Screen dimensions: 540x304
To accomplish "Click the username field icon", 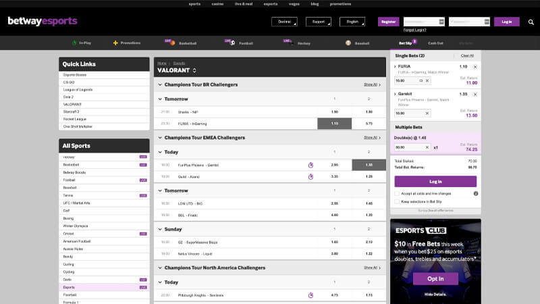I will (x=441, y=22).
